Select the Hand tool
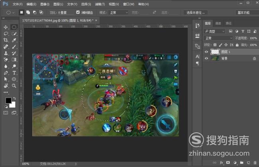Screen dimensions: 259x167 coord(6,86)
